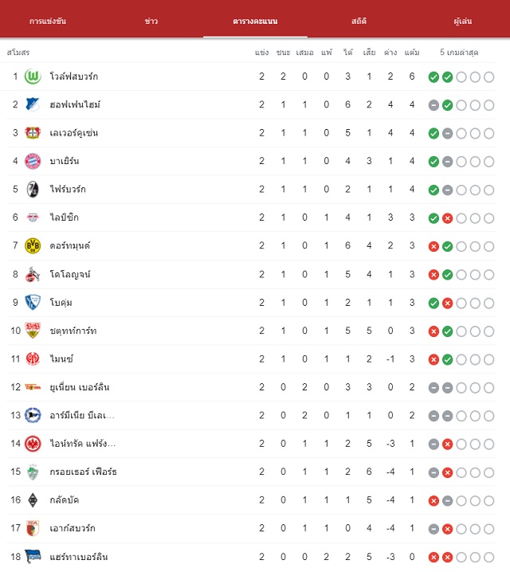Click the Wolfsburg club logo

[33, 76]
